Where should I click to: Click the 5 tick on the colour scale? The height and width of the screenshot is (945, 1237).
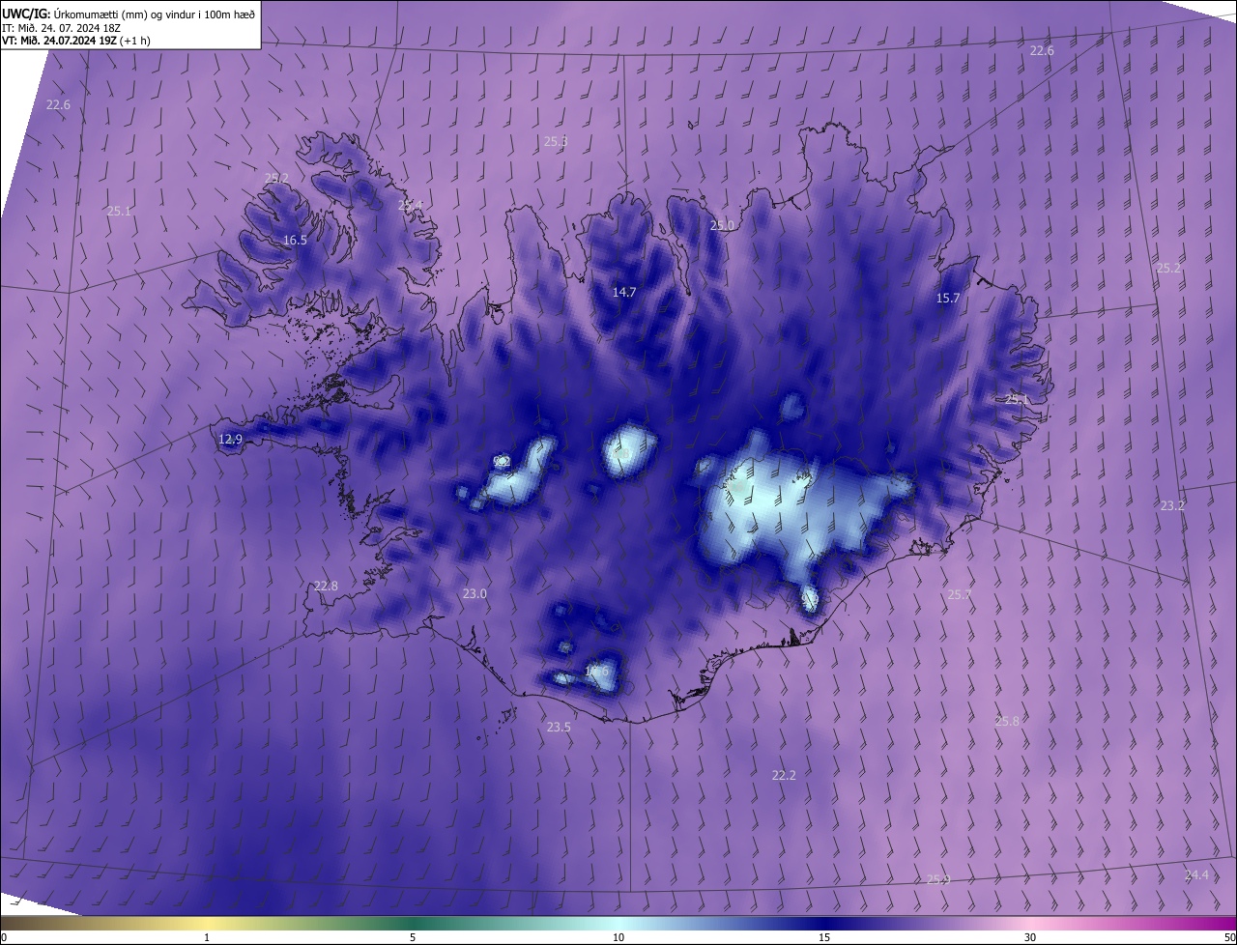pos(413,937)
